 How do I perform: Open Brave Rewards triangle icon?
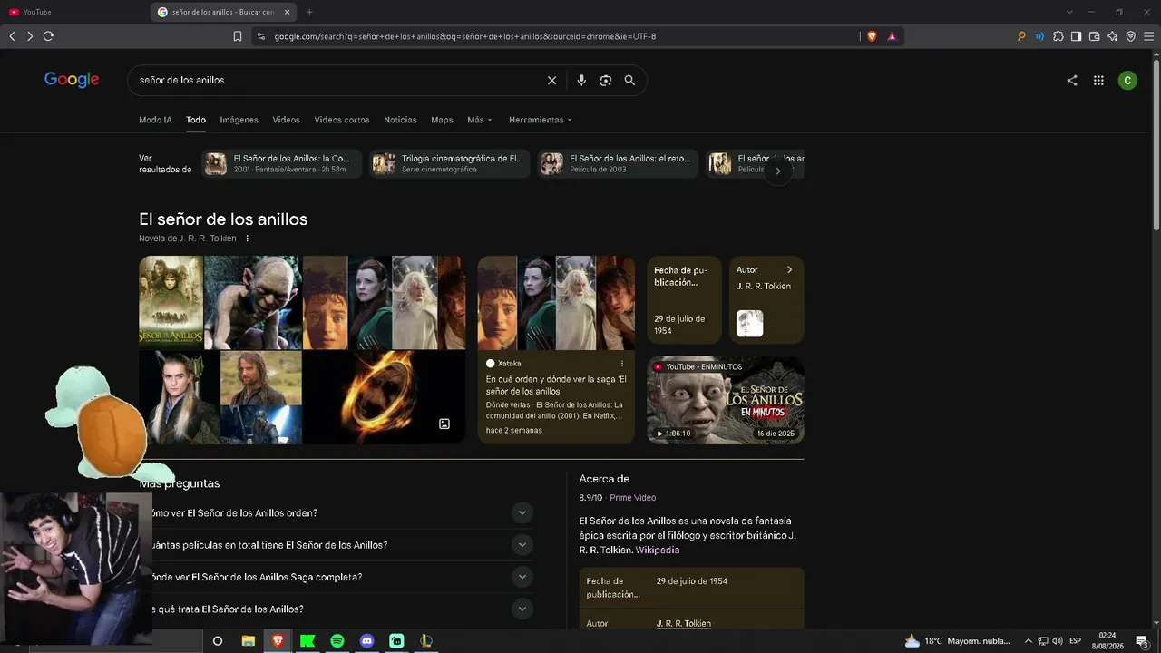tap(892, 36)
